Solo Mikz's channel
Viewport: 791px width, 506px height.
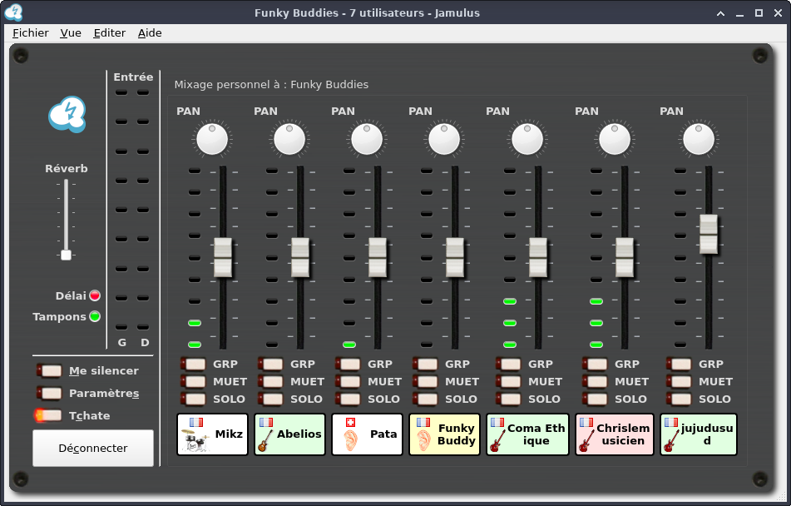tap(193, 399)
